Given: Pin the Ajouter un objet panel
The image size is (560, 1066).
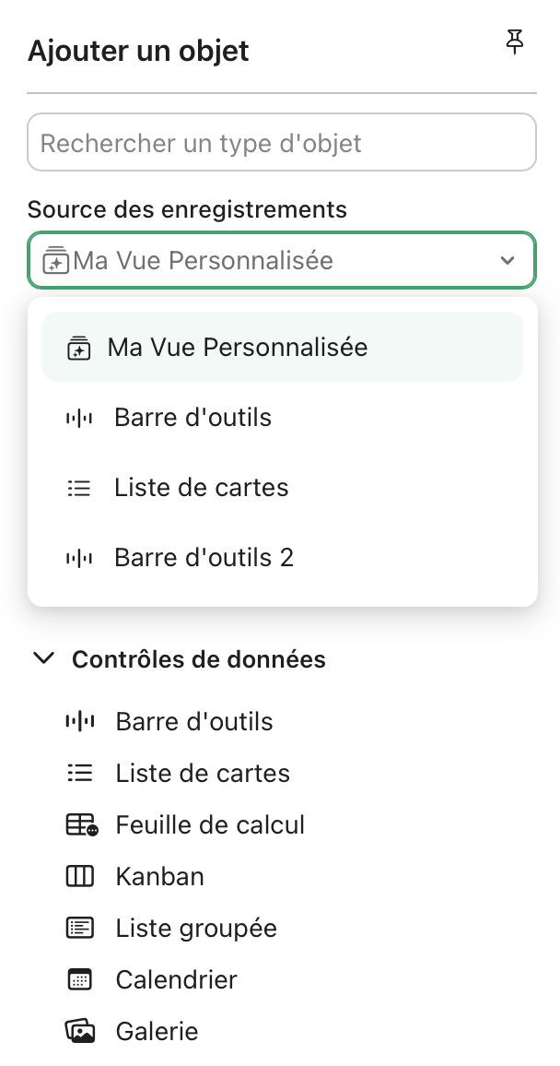Looking at the screenshot, I should [x=514, y=42].
